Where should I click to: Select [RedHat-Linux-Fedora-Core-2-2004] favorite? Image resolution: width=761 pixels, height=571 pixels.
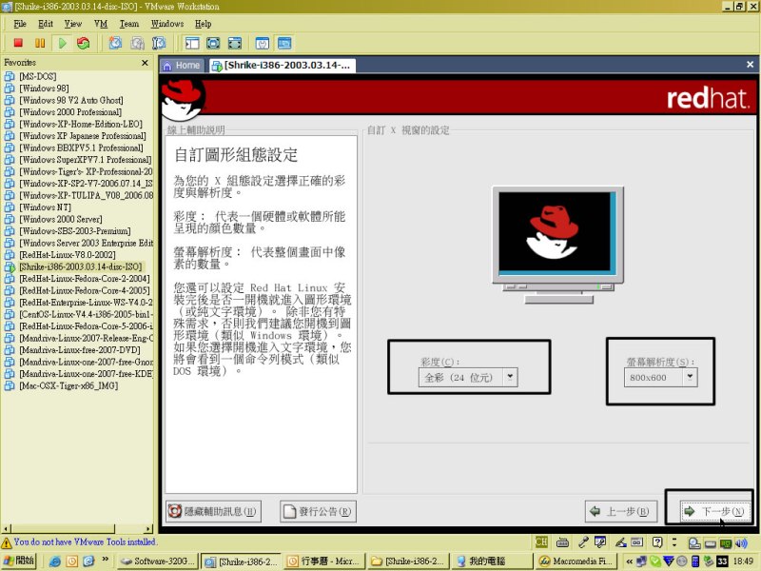tap(85, 279)
